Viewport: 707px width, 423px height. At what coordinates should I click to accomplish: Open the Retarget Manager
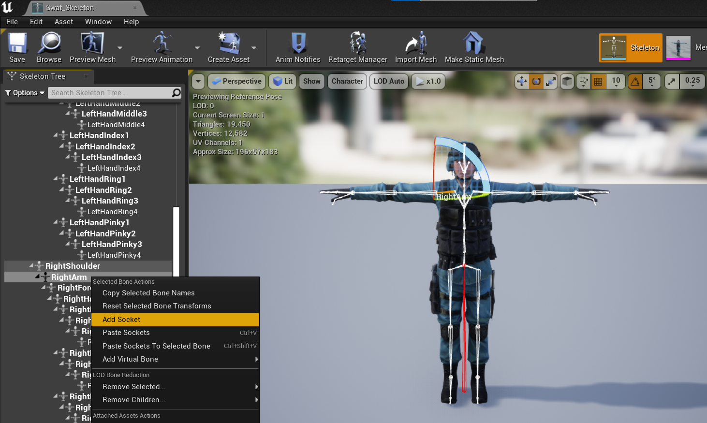point(357,46)
